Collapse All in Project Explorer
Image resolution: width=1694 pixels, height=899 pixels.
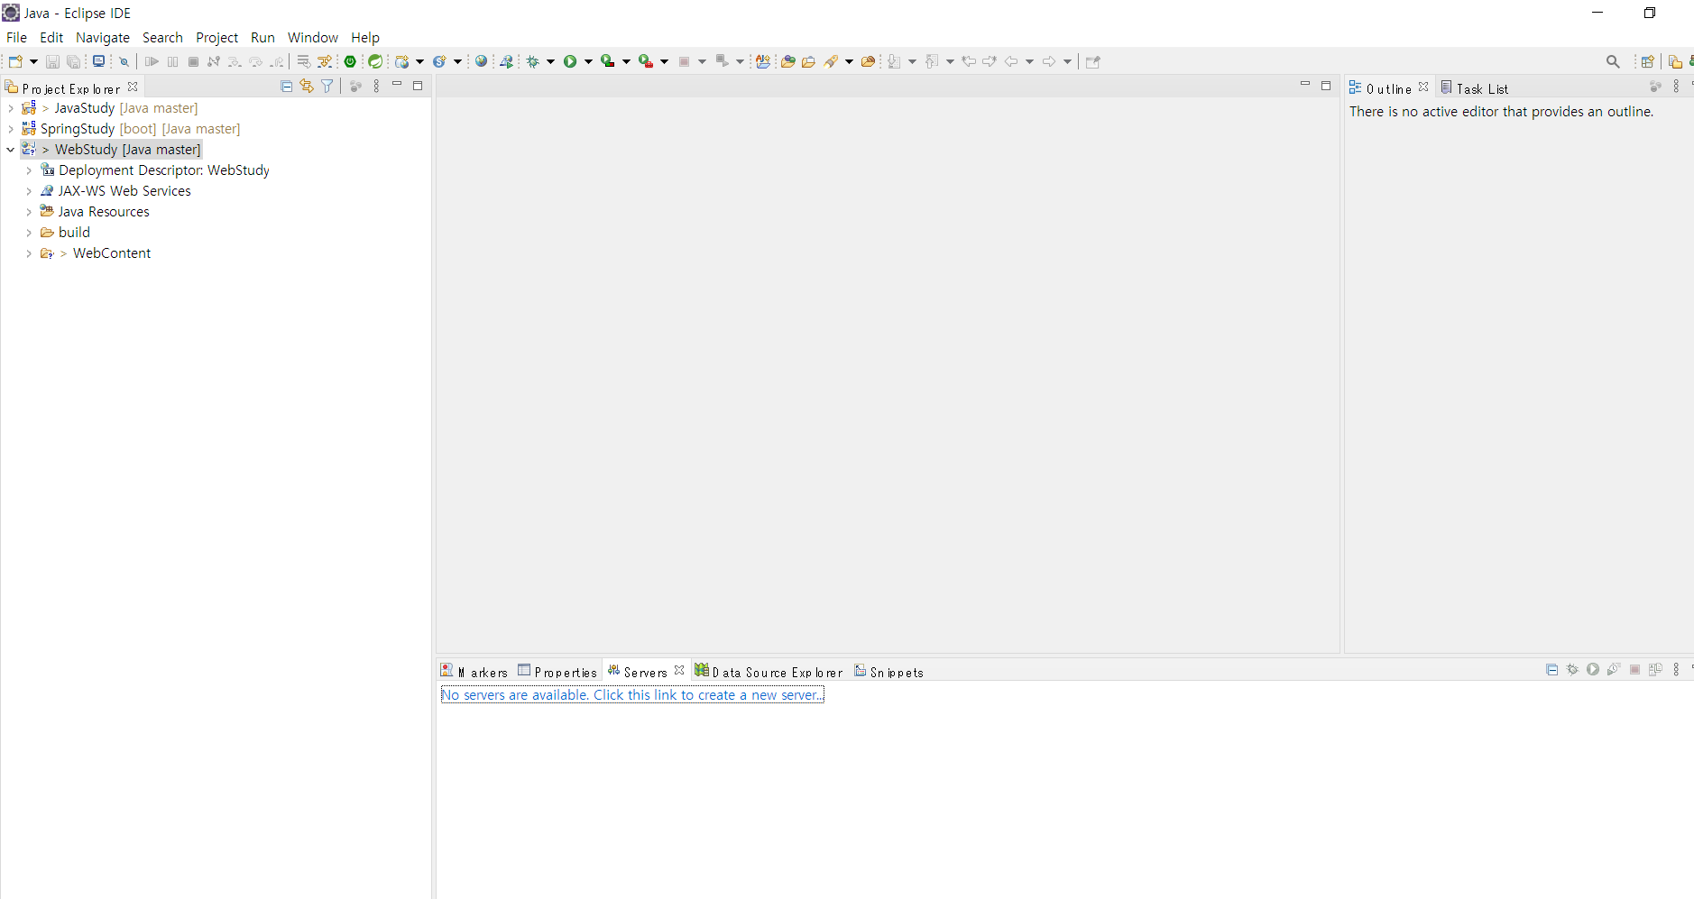(287, 87)
